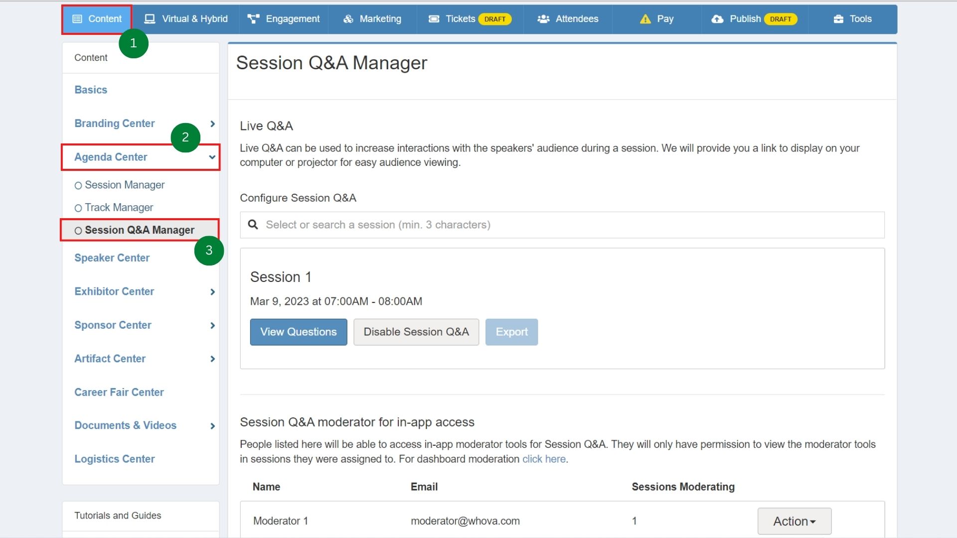Go to the Basics sidebar item
The height and width of the screenshot is (538, 957).
point(91,90)
